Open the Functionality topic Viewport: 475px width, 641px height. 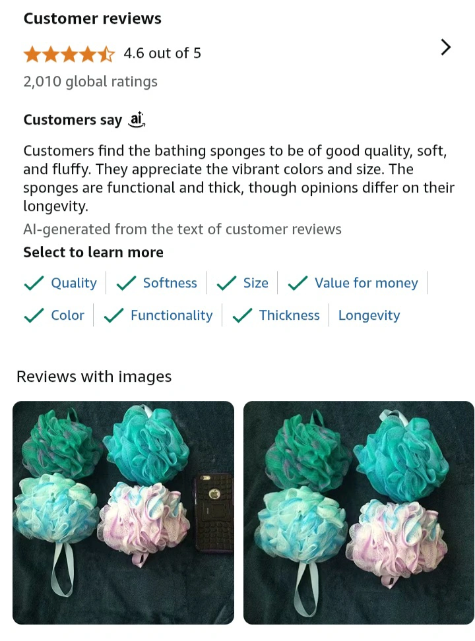(x=158, y=315)
